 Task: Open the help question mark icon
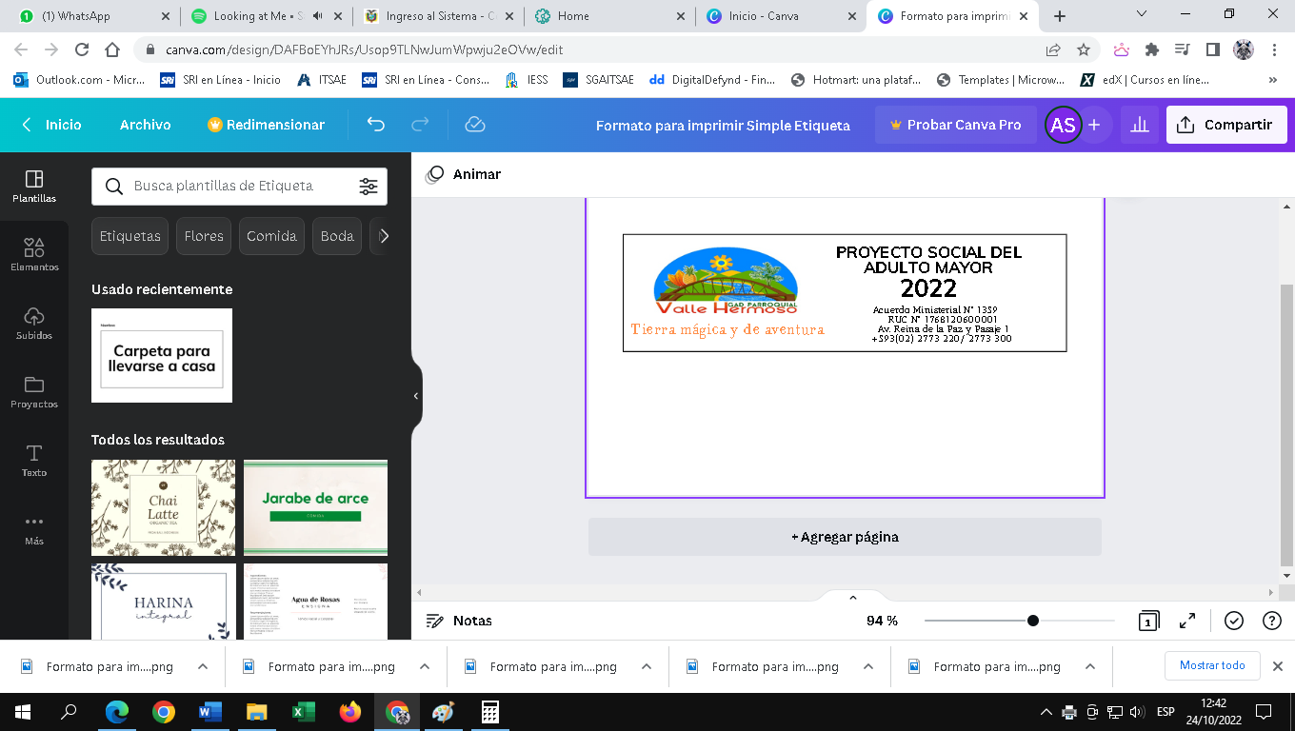(x=1271, y=621)
